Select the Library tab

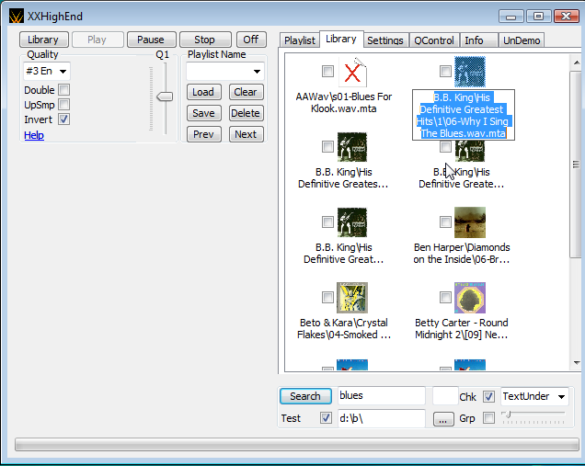click(341, 39)
